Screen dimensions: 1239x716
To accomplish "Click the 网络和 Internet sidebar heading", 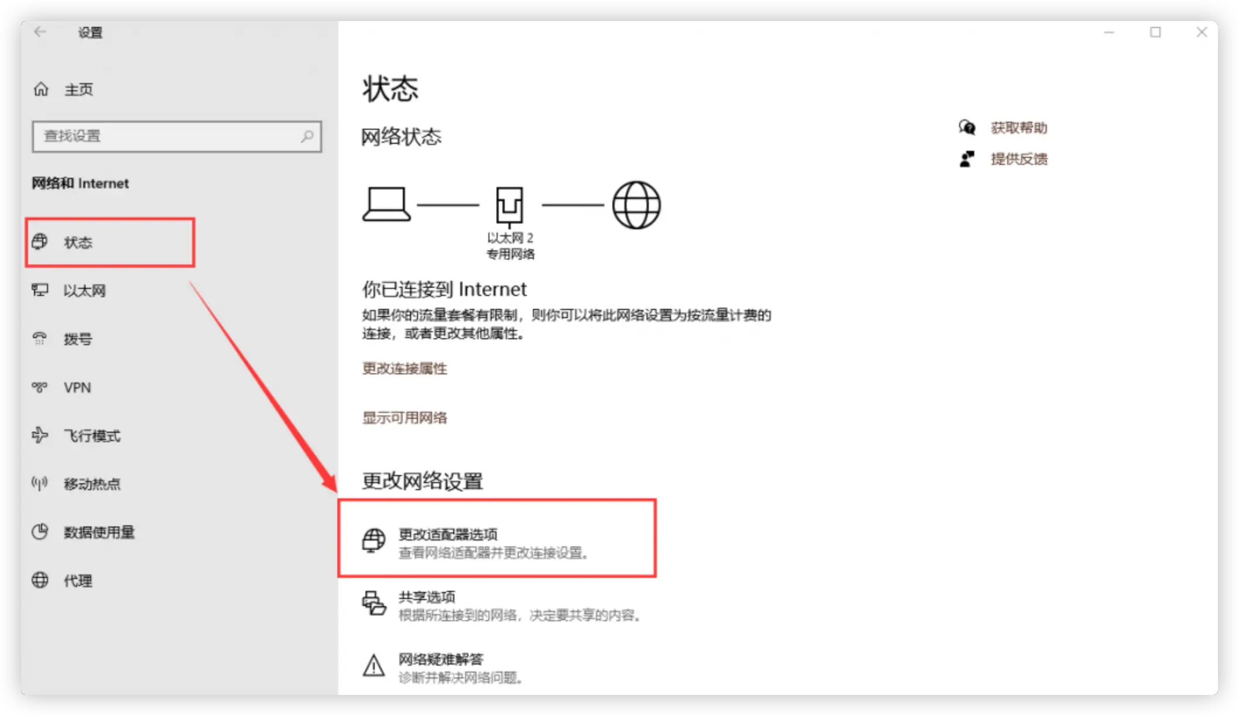I will [80, 184].
